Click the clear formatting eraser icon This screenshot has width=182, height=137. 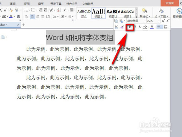11,10
